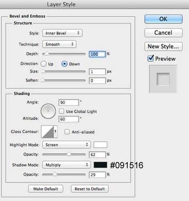Click the Size pixel value field
This screenshot has width=189, height=201.
[97, 72]
